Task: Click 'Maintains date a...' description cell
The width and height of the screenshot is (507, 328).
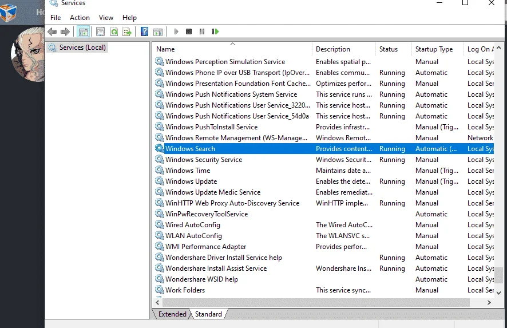Action: pos(343,170)
